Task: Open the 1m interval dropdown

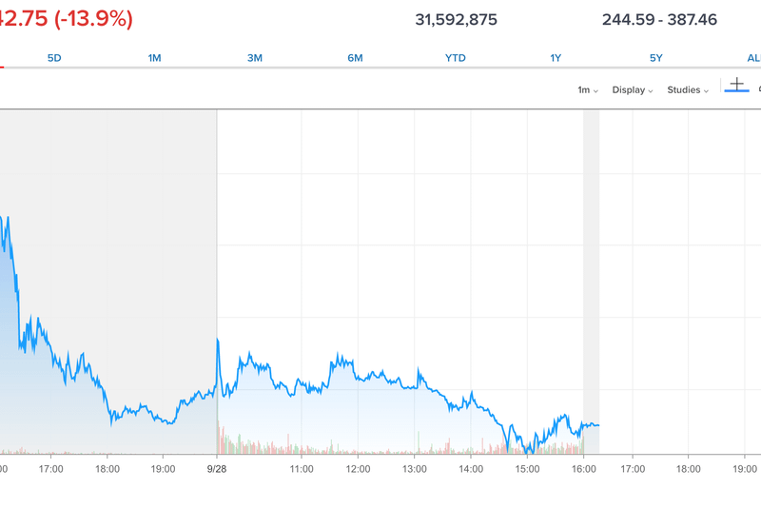Action: pos(588,90)
